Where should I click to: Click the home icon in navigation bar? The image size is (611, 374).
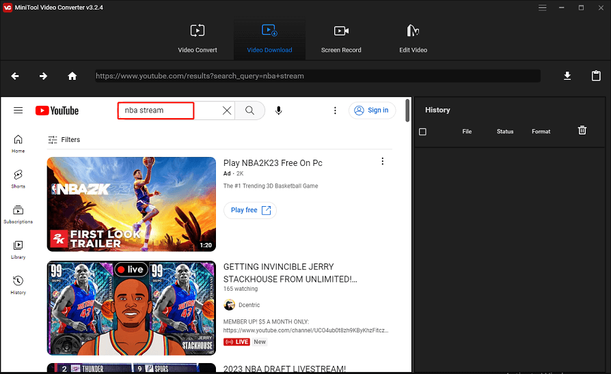pyautogui.click(x=72, y=76)
